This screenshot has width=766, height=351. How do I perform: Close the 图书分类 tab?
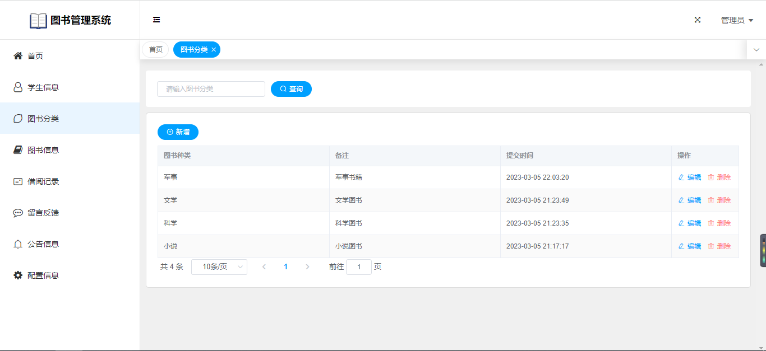pyautogui.click(x=214, y=50)
